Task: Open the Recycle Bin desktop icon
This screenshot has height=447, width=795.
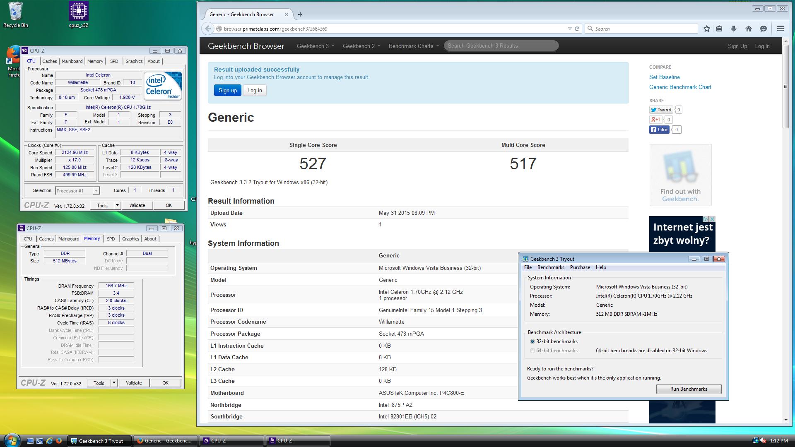Action: click(x=16, y=15)
